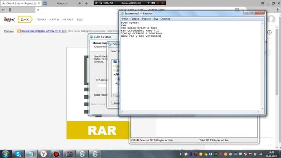The height and width of the screenshot is (158, 281).
Task: Click the line 'Кхм' in Notepad
Action: (x=123, y=25)
